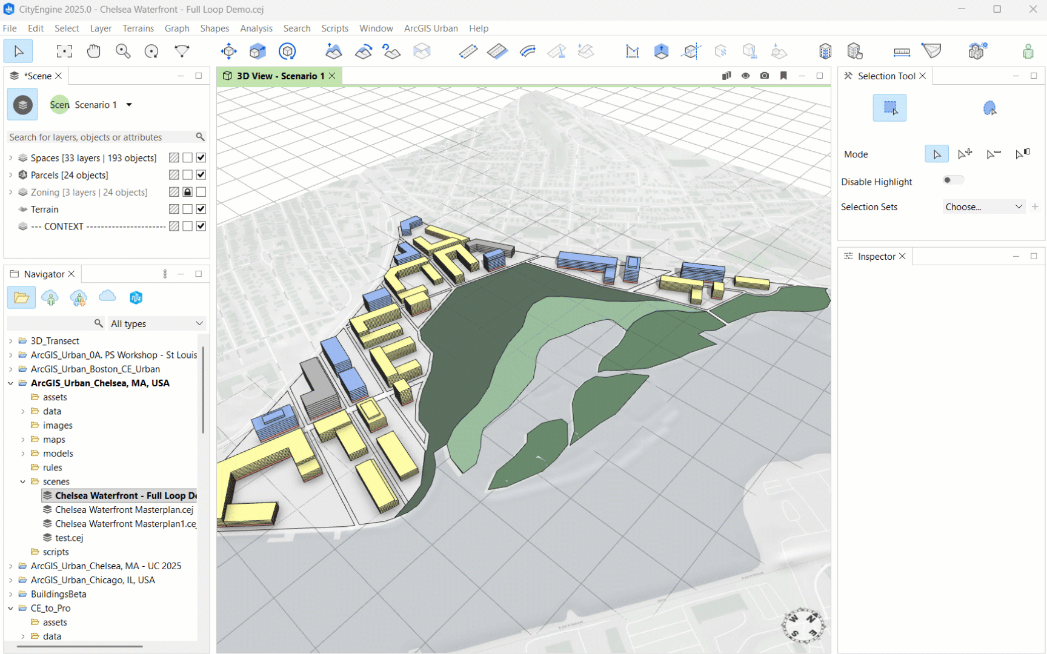1047x654 pixels.
Task: Switch on Disable Highlight toggle
Action: click(x=952, y=180)
